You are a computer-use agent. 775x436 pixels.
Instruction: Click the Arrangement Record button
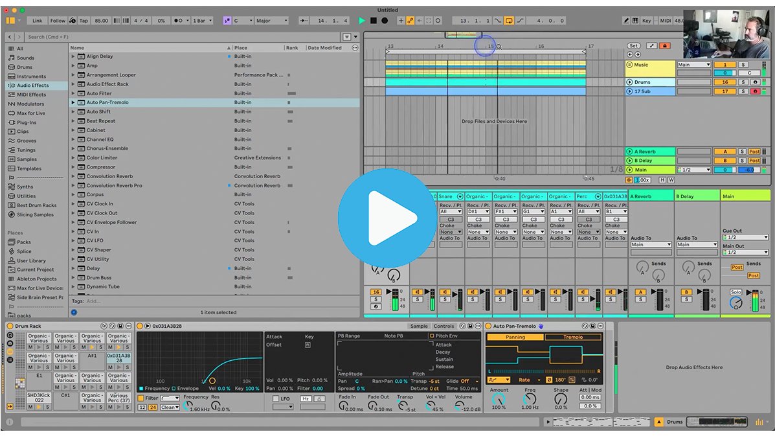pos(385,21)
